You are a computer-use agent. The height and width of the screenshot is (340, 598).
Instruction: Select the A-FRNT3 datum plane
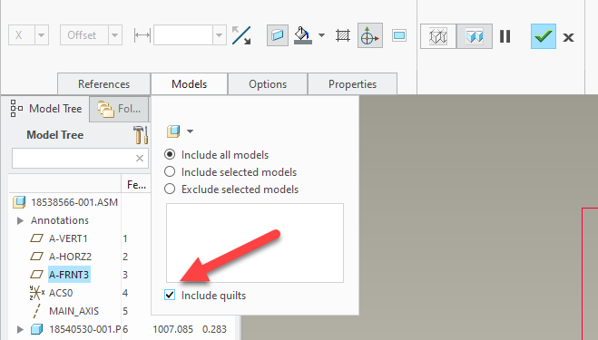[x=69, y=275]
